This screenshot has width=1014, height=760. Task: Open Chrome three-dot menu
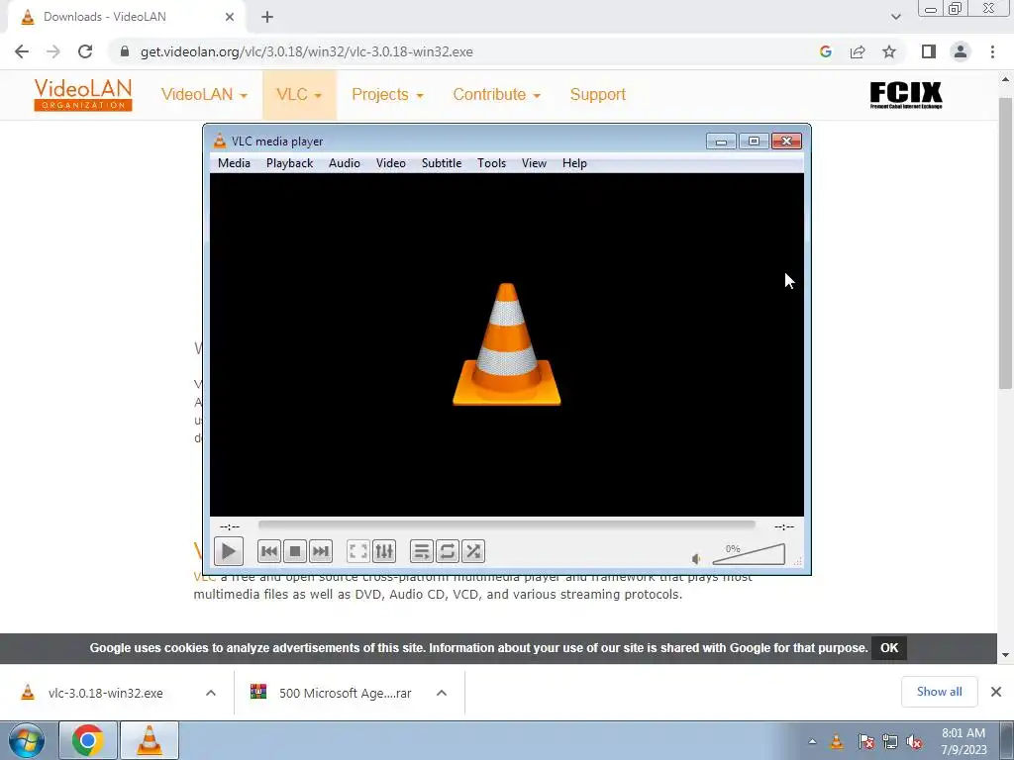point(992,51)
